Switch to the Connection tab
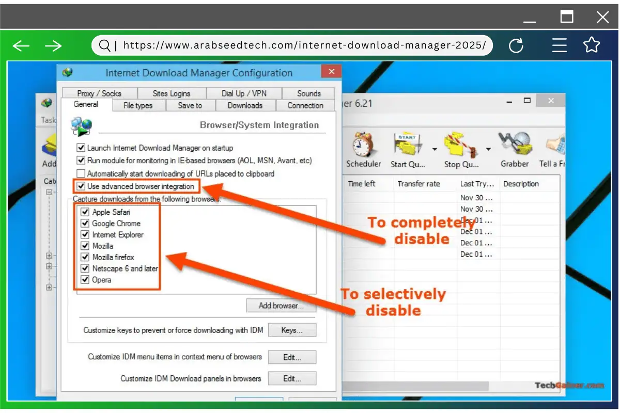The height and width of the screenshot is (413, 620). [x=305, y=105]
